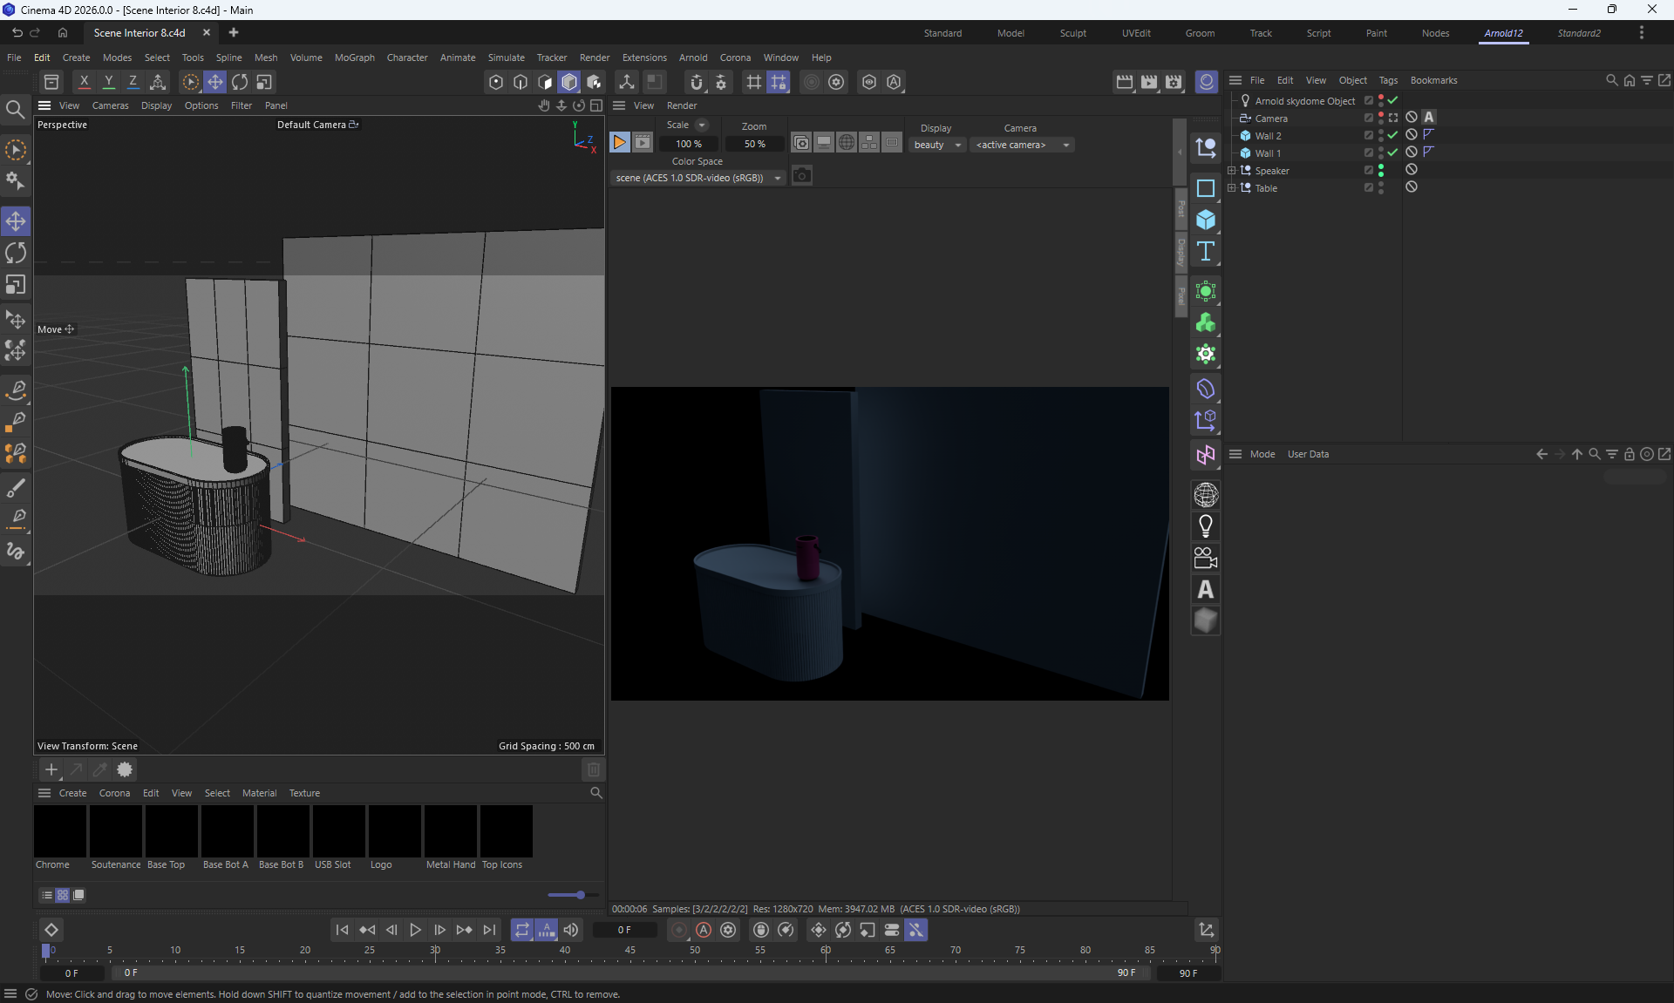The width and height of the screenshot is (1674, 1003).
Task: Open the MoGraph menu
Action: pyautogui.click(x=354, y=58)
